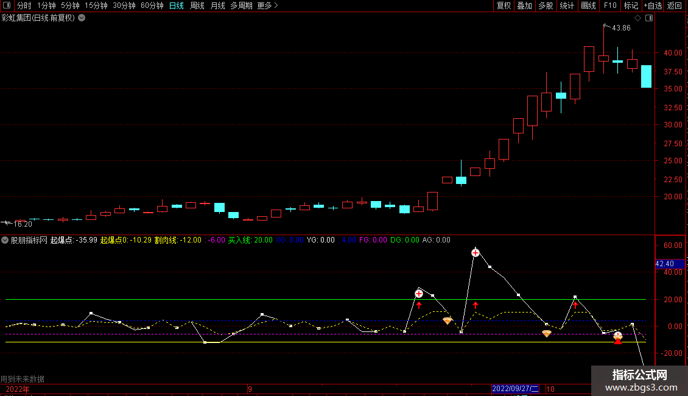Click the 2022/09/27/二 date marker

tap(515, 389)
